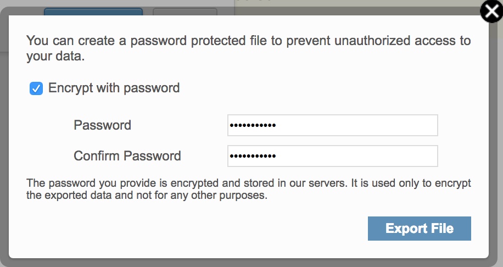Focus the Password input field
Image resolution: width=503 pixels, height=267 pixels.
(332, 125)
